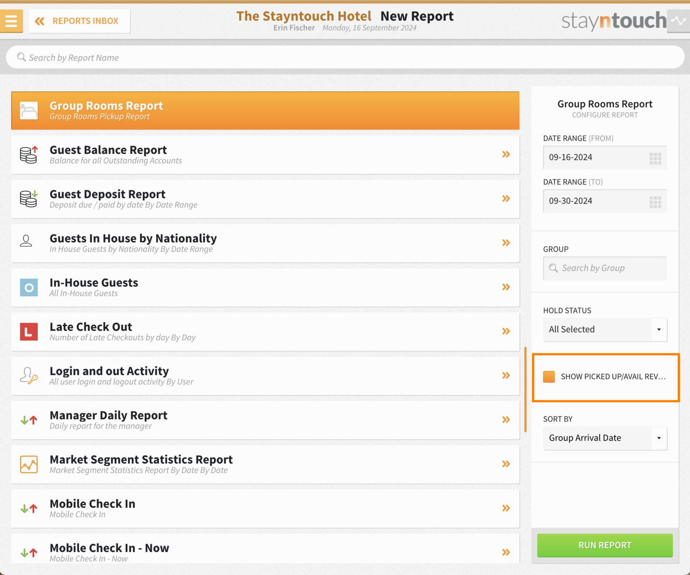Click the arrows icon of Mobile Check In - Now
The width and height of the screenshot is (690, 575).
pos(29,553)
